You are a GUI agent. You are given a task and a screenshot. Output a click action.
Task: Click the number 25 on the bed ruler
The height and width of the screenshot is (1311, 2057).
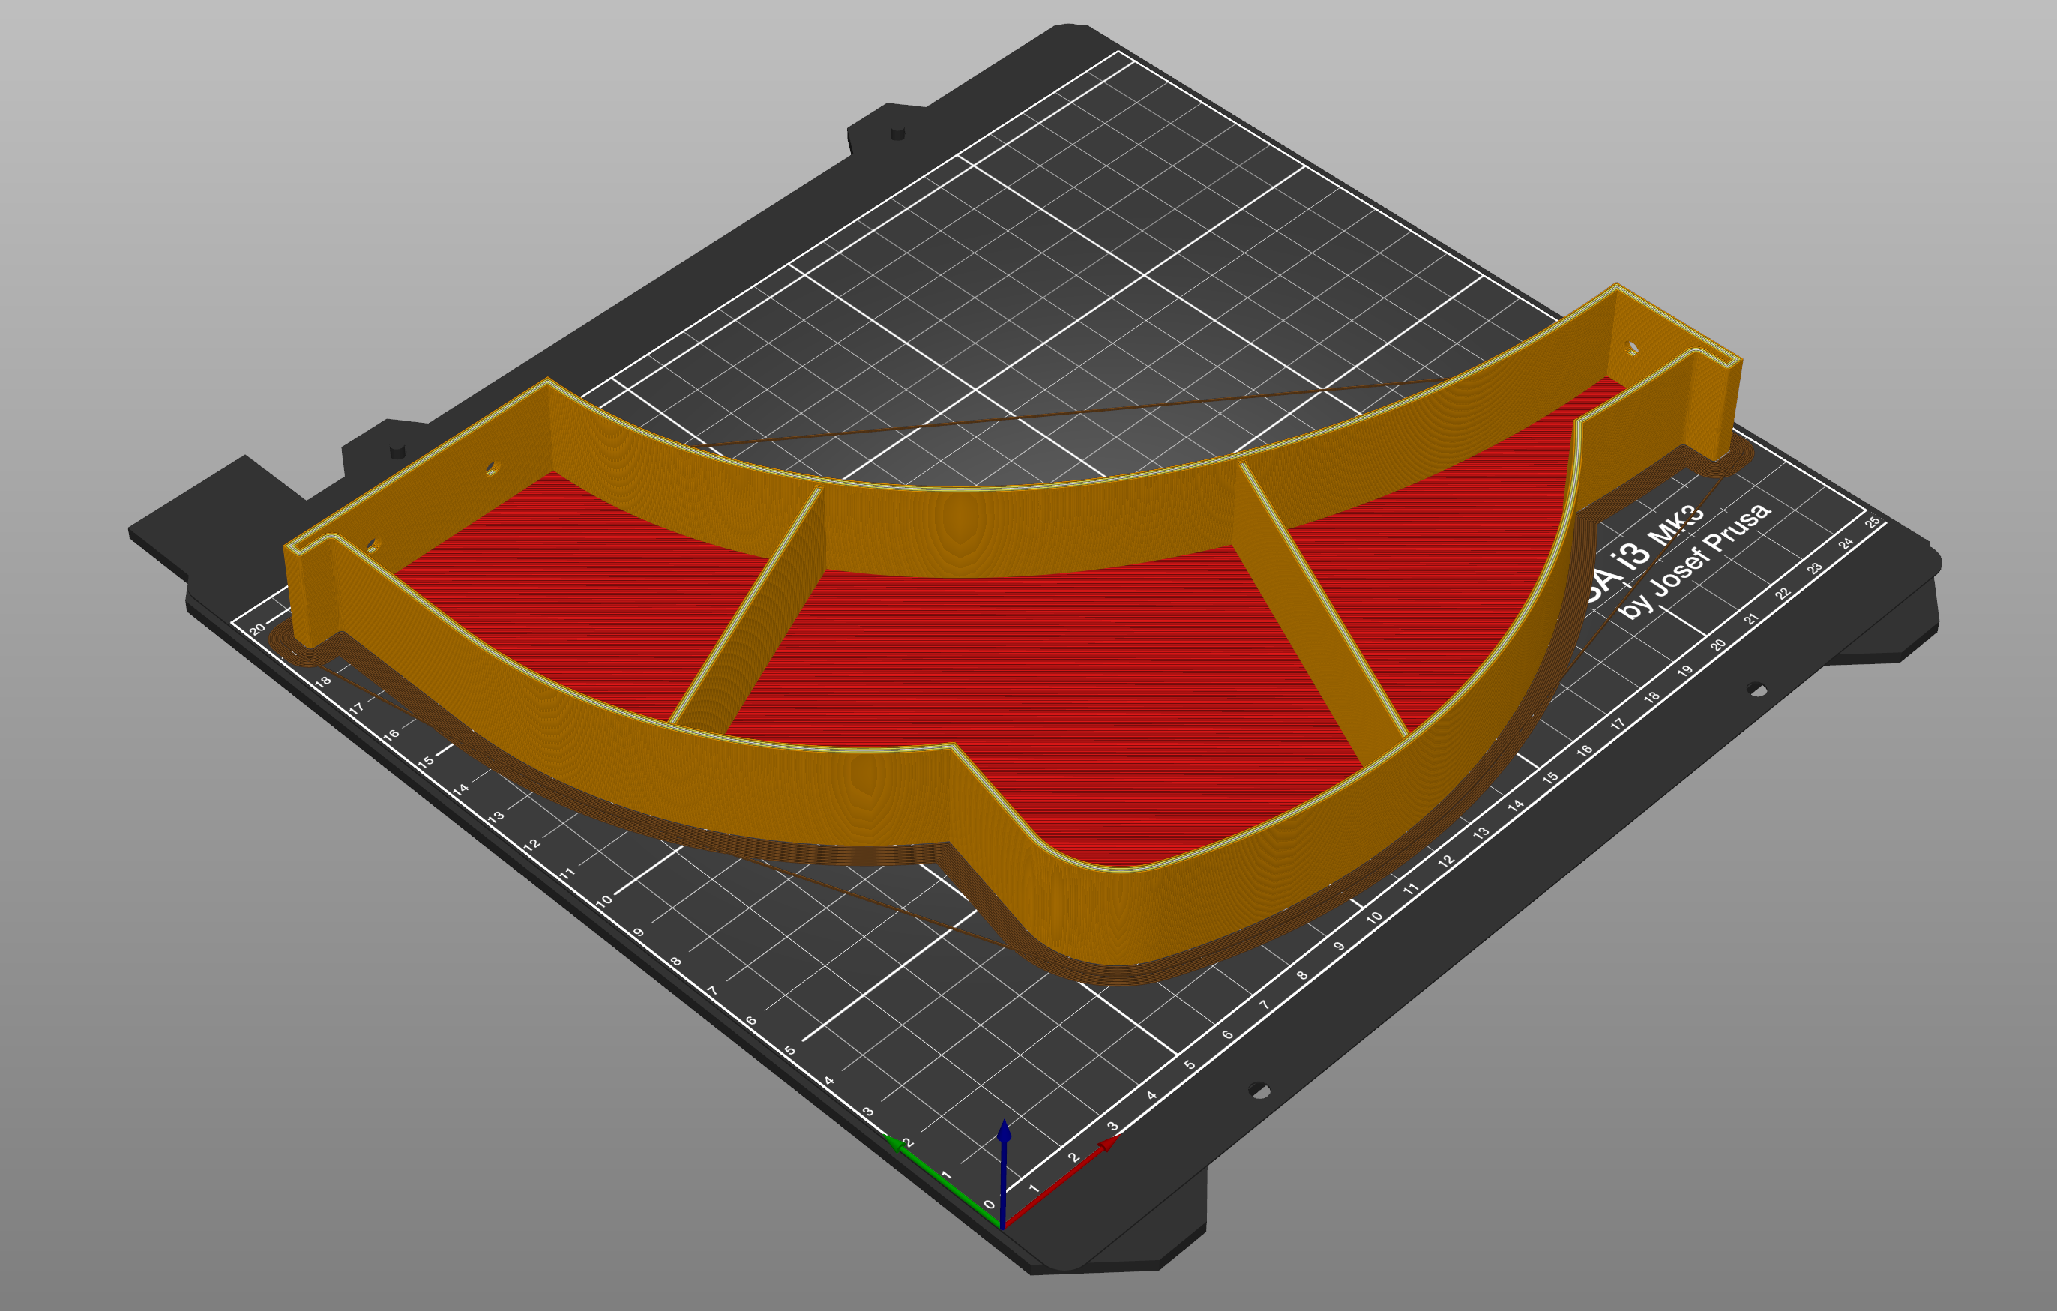click(1872, 522)
